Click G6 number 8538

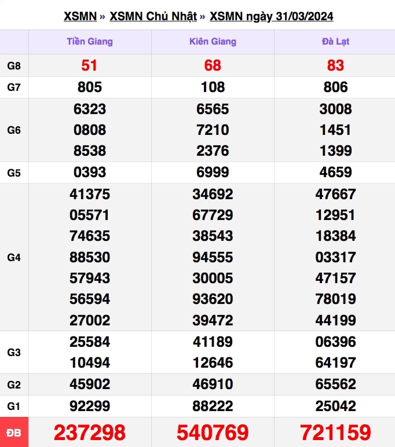tap(90, 151)
